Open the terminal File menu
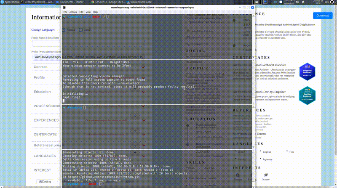This screenshot has width=337, height=188. 65,12
